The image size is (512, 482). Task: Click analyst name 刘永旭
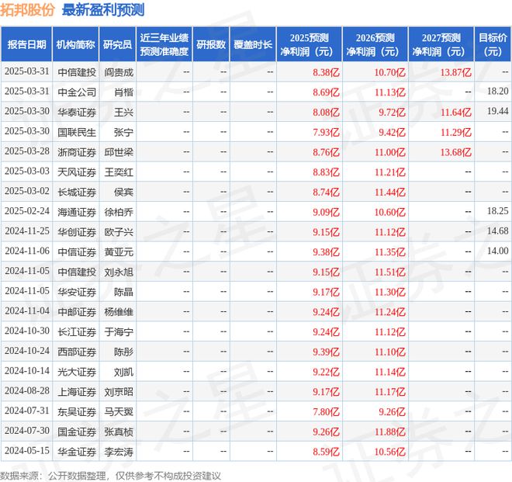(119, 272)
